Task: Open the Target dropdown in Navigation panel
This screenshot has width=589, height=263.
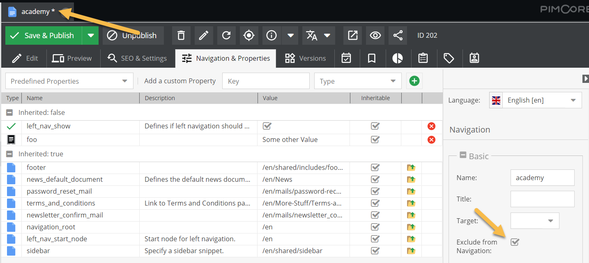Action: point(550,220)
